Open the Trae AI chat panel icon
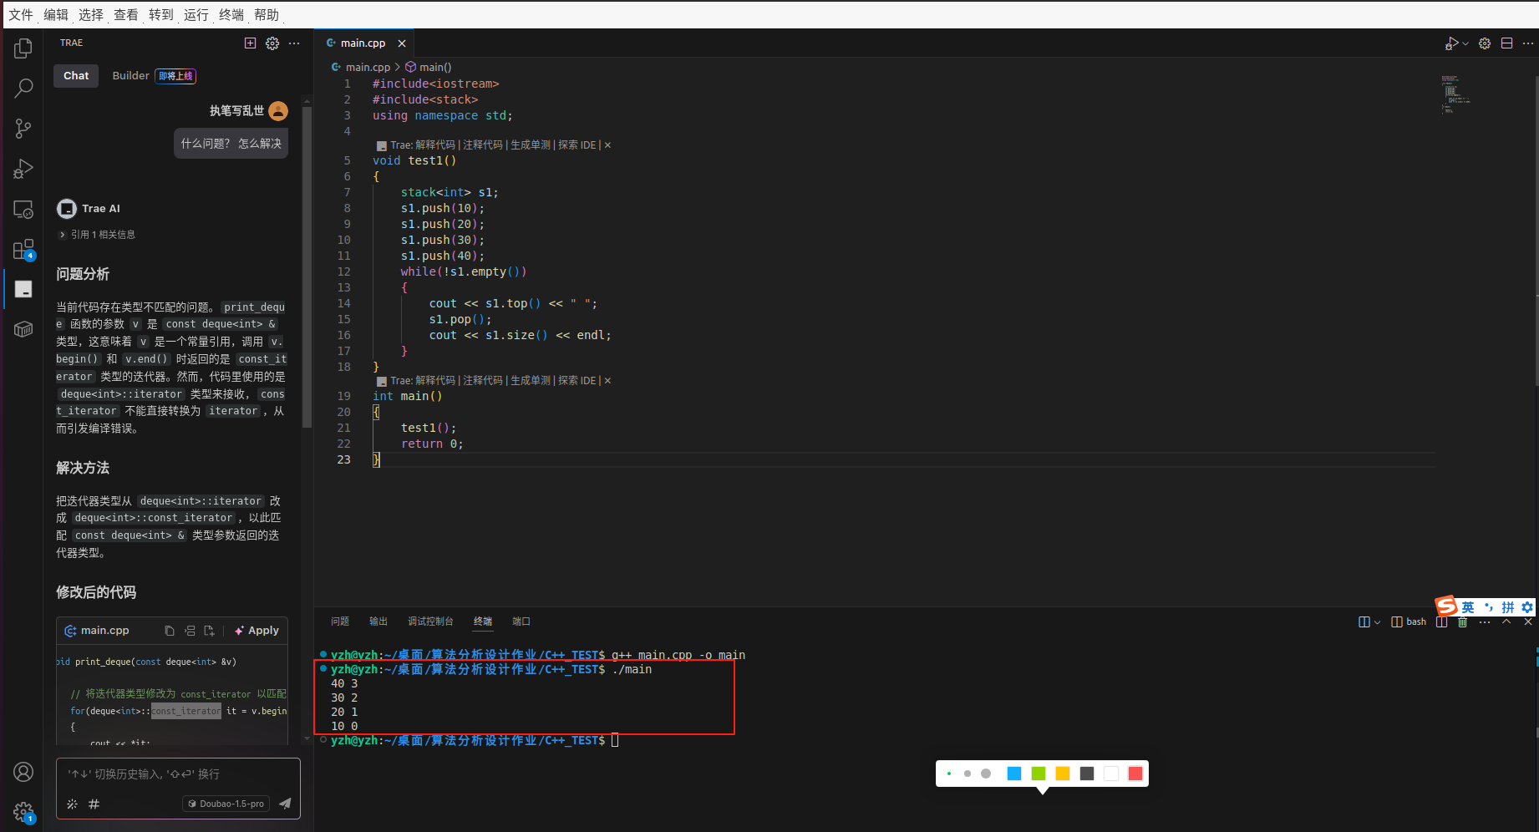The width and height of the screenshot is (1539, 832). coord(23,289)
